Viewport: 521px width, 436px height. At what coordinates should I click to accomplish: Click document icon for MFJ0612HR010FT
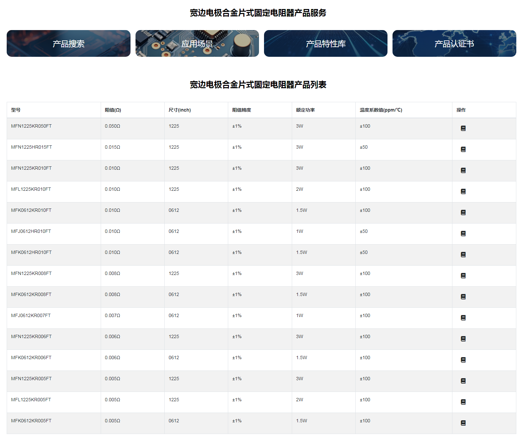pos(463,234)
